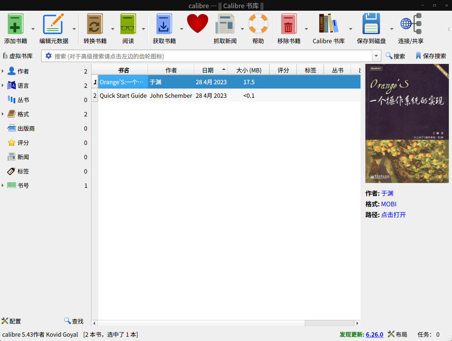Viewport: 452px width, 341px height.
Task: Click the Help (帮助) lifebuoy icon
Action: coord(258,24)
